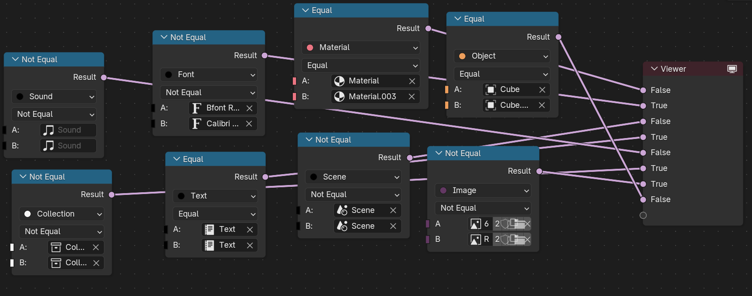Clear the Material.003 field
752x296 pixels.
412,97
